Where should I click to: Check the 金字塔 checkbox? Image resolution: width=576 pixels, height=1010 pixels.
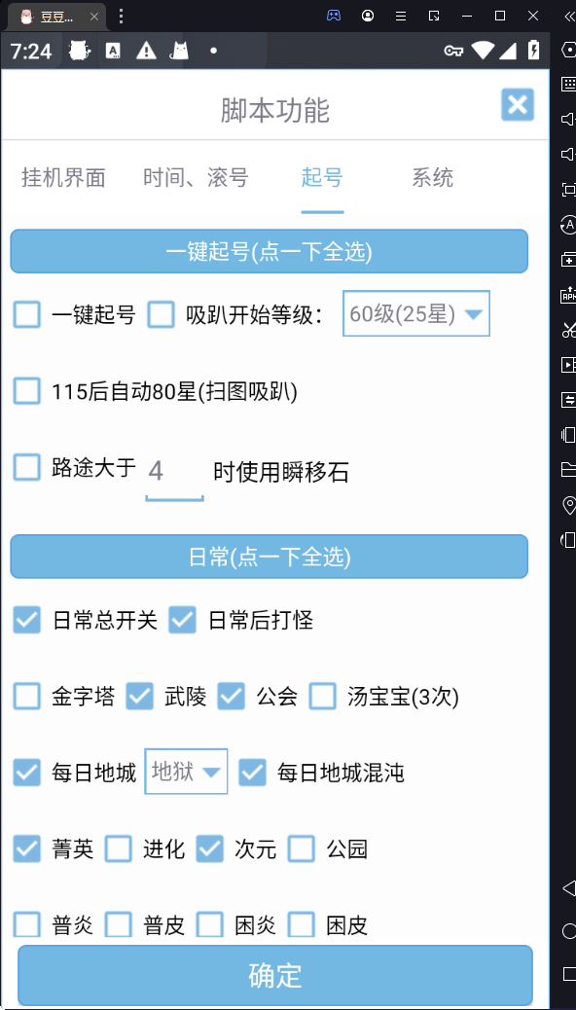pyautogui.click(x=27, y=697)
